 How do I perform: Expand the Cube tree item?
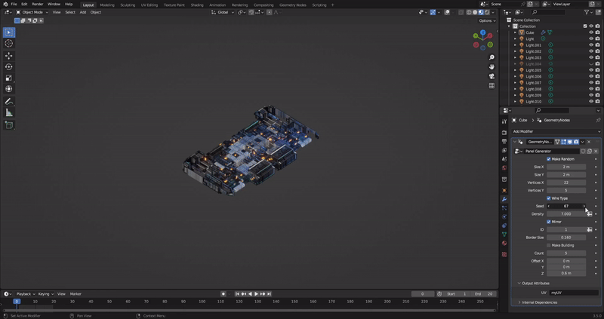(x=515, y=32)
